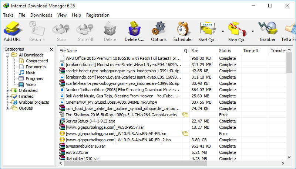Open Options gear icon
Screen dimensions: 296x169
[159, 29]
